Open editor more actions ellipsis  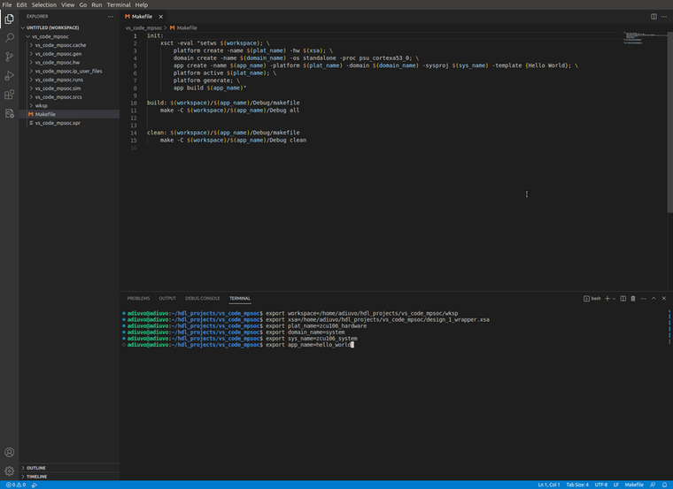pos(664,16)
